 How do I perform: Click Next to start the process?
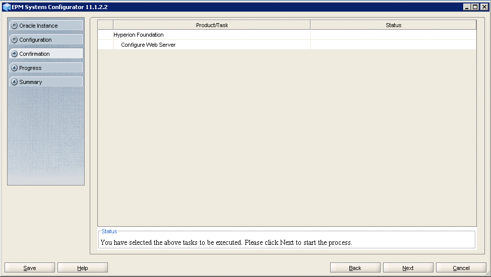[x=408, y=267]
